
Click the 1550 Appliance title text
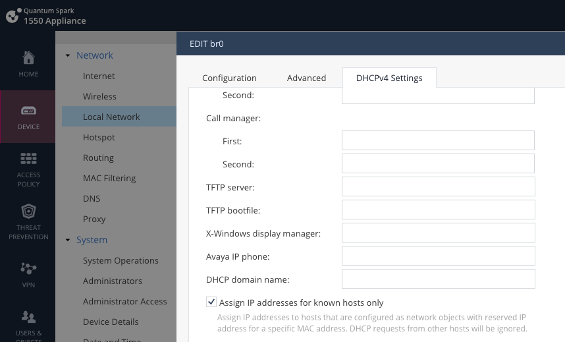pyautogui.click(x=55, y=21)
